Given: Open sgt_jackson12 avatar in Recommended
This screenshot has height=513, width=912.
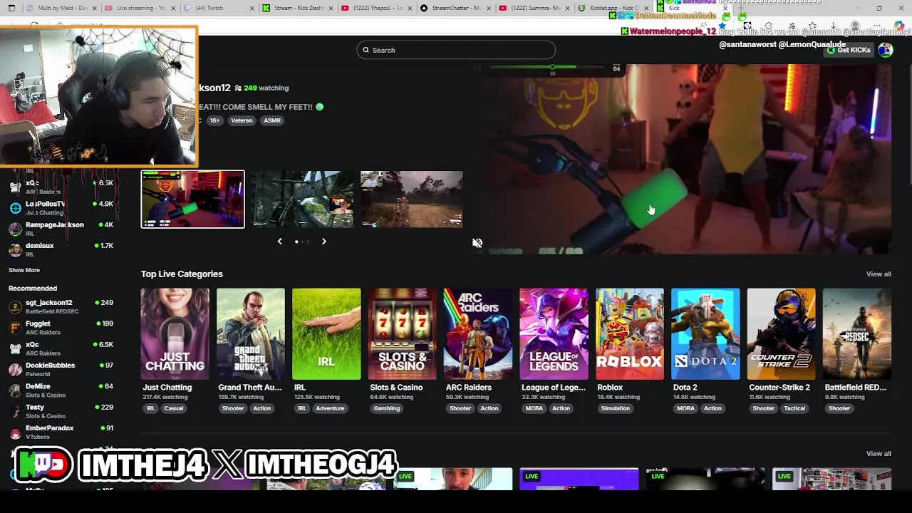Looking at the screenshot, I should pyautogui.click(x=15, y=307).
